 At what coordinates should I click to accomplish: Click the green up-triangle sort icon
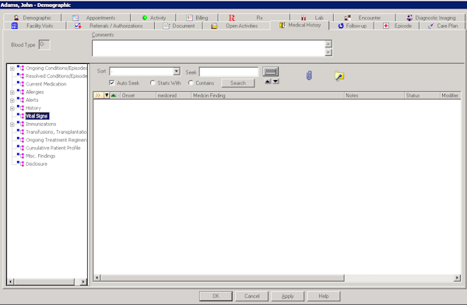coord(114,95)
